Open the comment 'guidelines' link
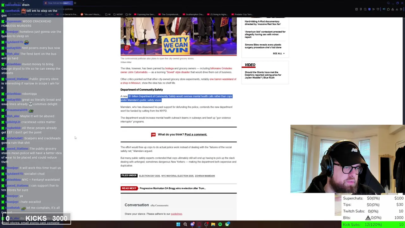405x228 pixels. [x=176, y=214]
